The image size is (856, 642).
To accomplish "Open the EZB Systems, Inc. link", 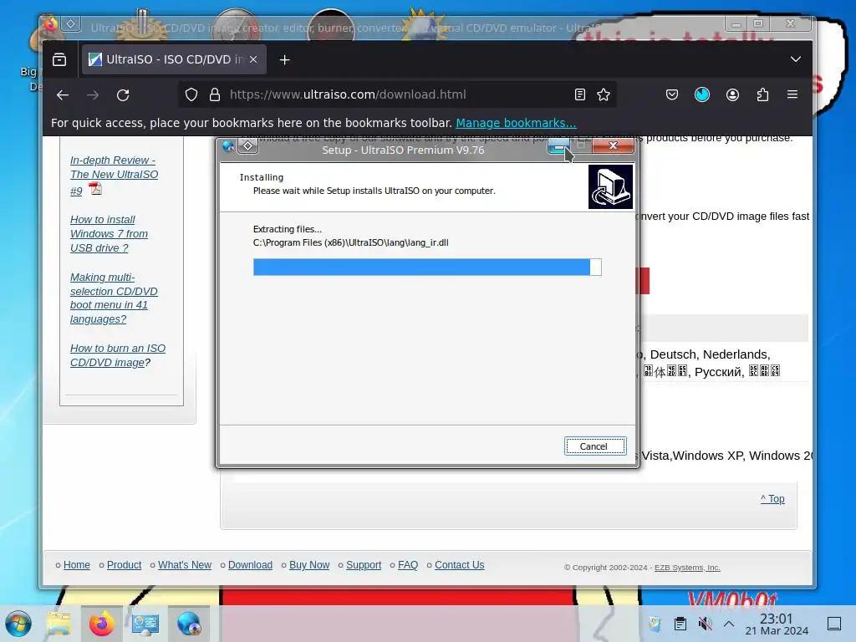I will [x=687, y=568].
